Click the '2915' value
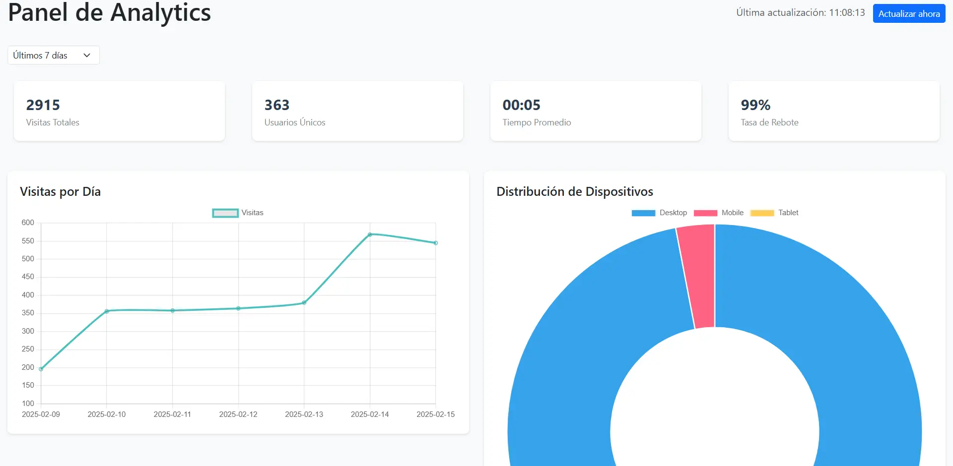Viewport: 953px width, 466px height. pos(43,105)
